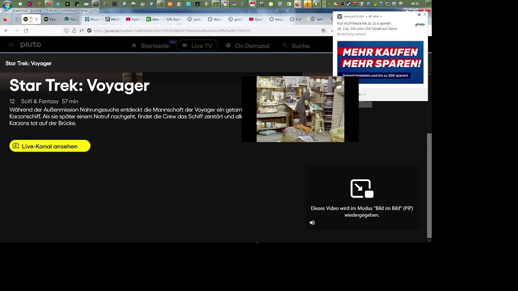518x291 pixels.
Task: Open the Hilfe menu
Action: 94,11
